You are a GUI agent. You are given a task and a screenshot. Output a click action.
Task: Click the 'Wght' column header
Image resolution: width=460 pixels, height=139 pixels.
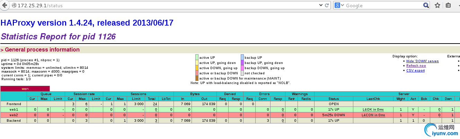(x=400, y=99)
